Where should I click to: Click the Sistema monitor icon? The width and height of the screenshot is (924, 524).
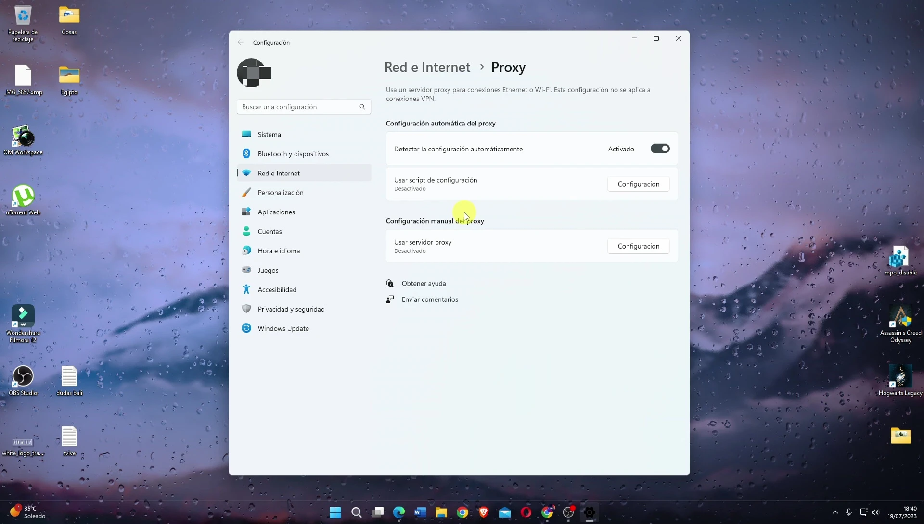pos(246,134)
